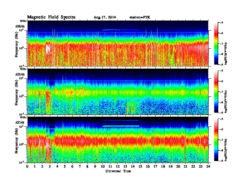Click the 32Hz tick label of dD/dt panel
248x191 pixels.
tap(23, 69)
